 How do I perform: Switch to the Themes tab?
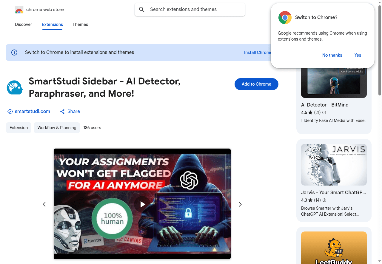coord(80,24)
